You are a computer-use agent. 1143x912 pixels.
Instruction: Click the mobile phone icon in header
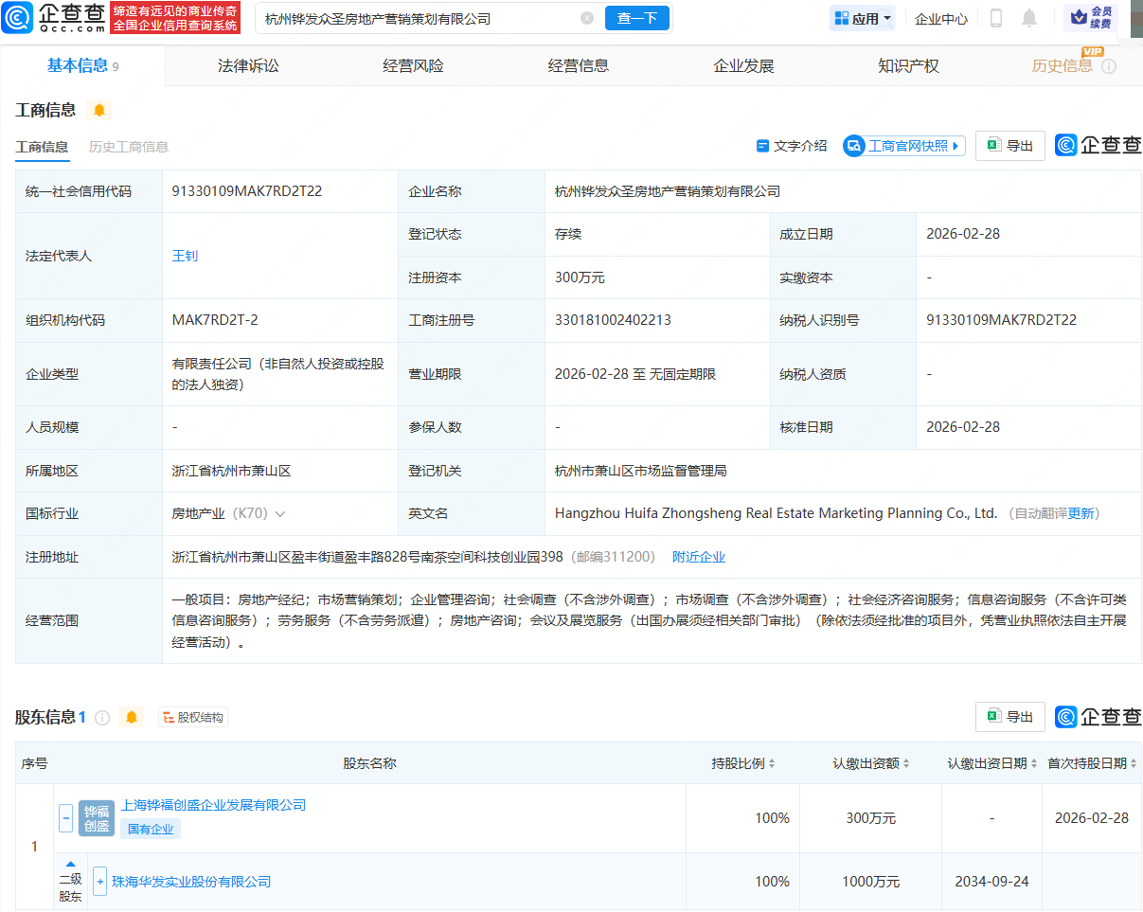pos(995,18)
